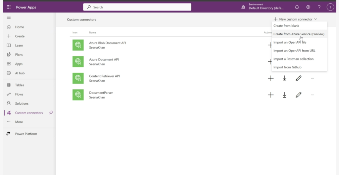This screenshot has width=339, height=175.
Task: Click the Content Retriever API connector icon
Action: click(78, 78)
